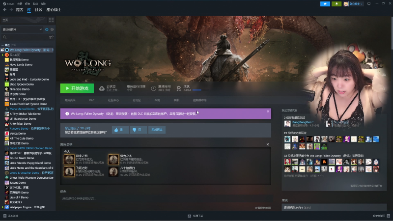
Task: Close the post-game summary panel
Action: [x=268, y=144]
